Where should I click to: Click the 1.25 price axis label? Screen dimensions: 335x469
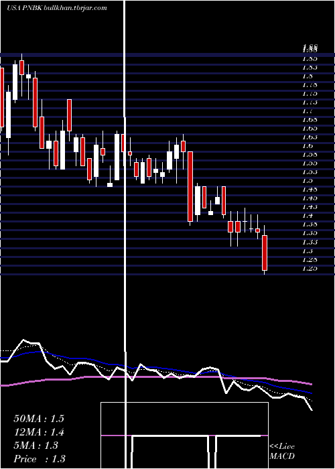click(310, 268)
